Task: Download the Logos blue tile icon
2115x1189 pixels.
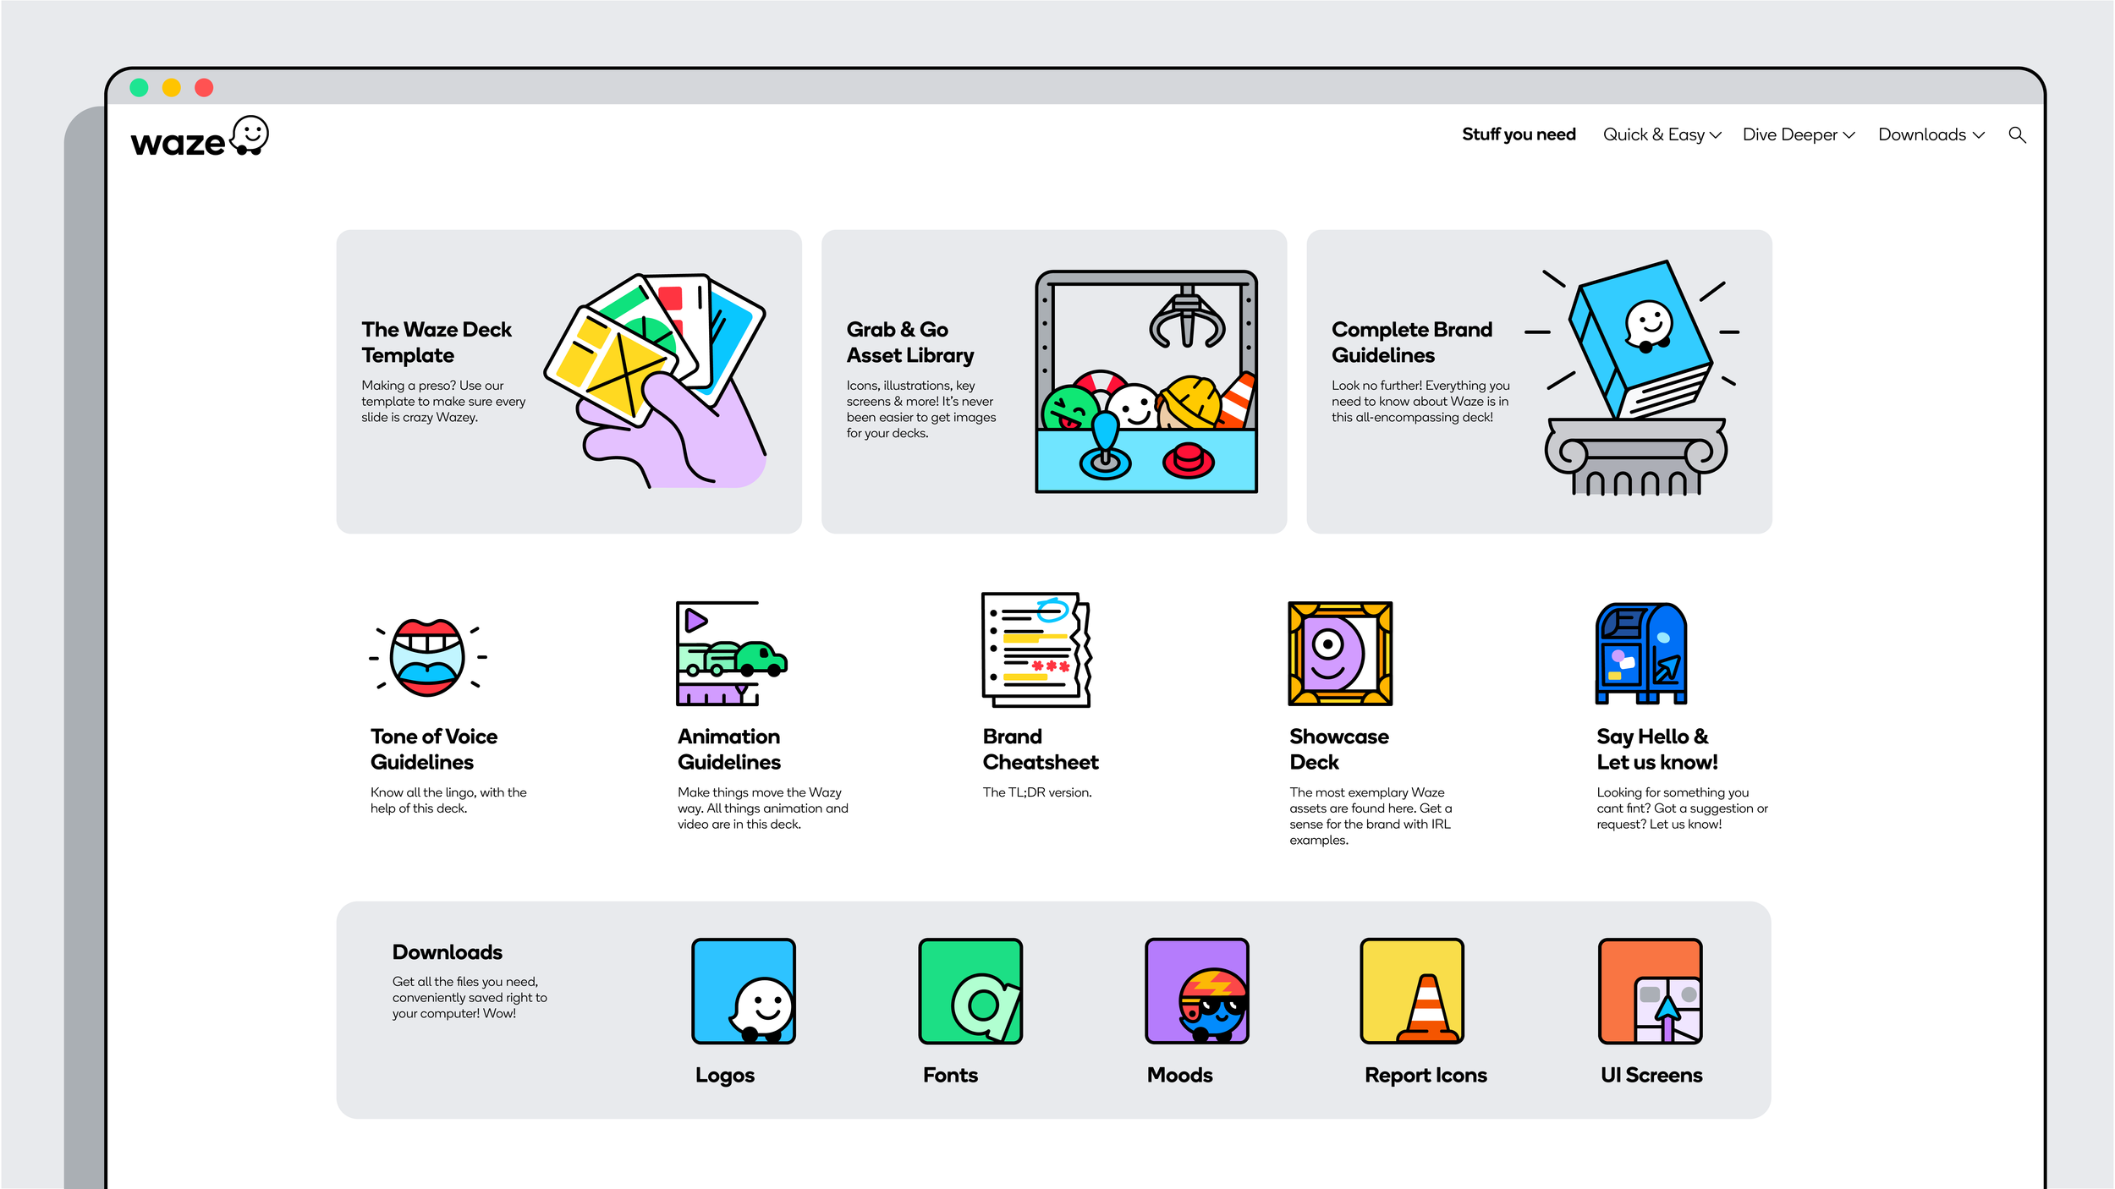Action: pos(744,991)
